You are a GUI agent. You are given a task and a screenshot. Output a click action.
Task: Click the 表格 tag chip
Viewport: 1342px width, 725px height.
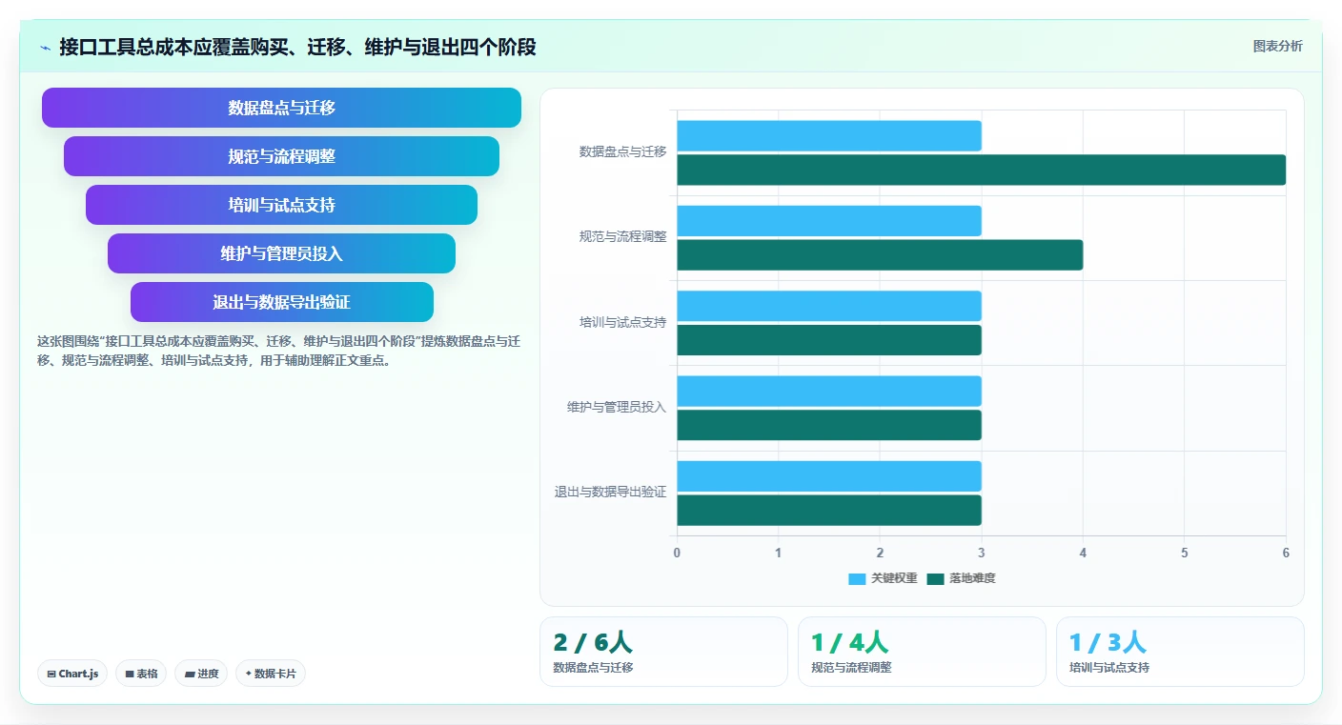(141, 674)
